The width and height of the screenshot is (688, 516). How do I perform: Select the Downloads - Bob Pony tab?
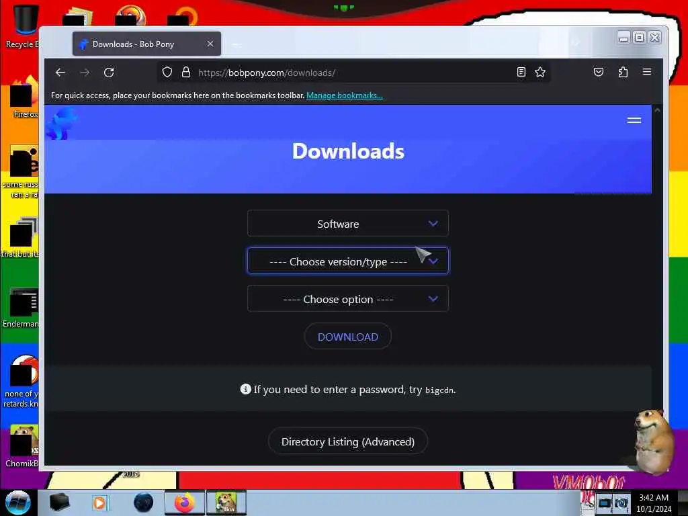pos(146,44)
